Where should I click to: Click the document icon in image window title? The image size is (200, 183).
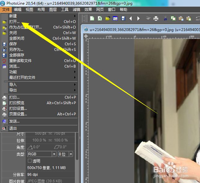pos(86,30)
